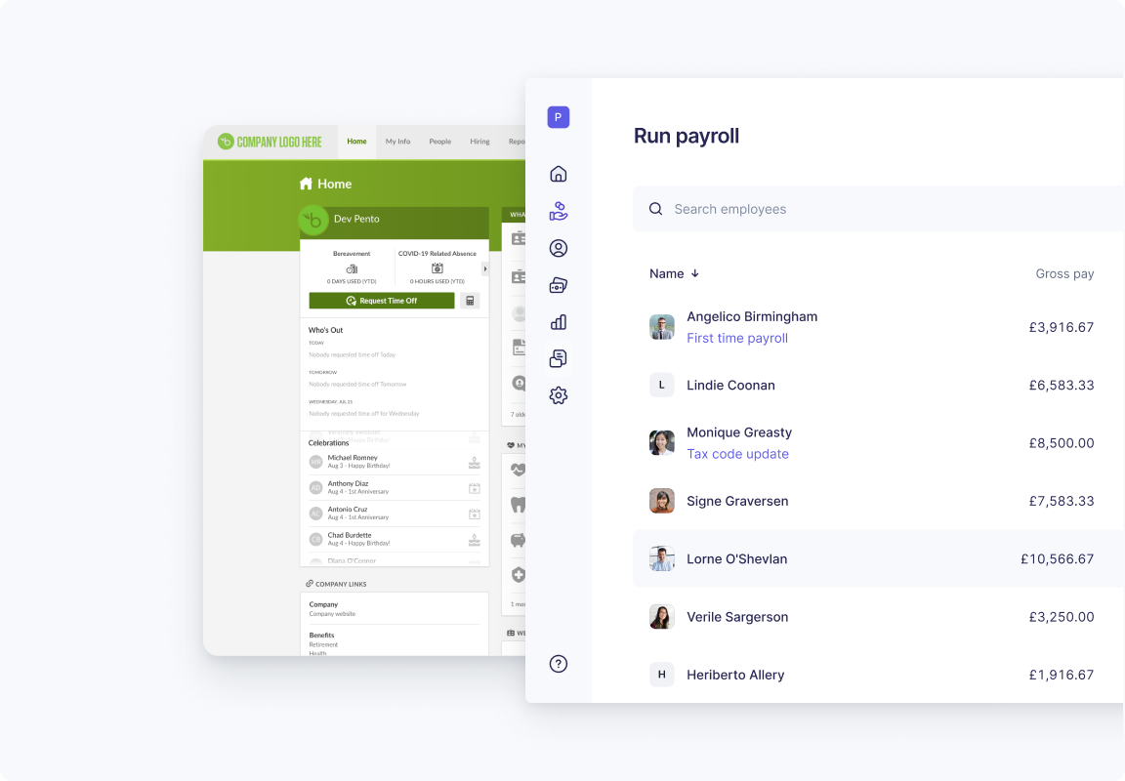
Task: Click the Company Logo Here emblem
Action: [226, 142]
